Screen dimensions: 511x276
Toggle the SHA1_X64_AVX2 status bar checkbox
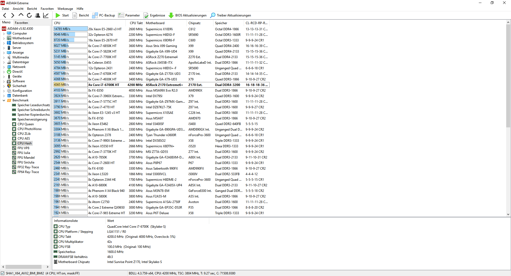pos(3,273)
